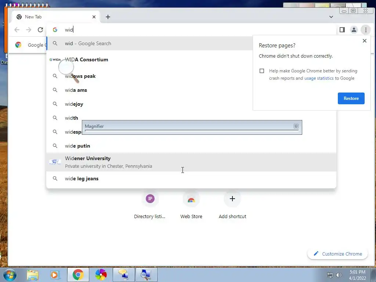
Task: Click the Widener University logo icon
Action: [55, 162]
